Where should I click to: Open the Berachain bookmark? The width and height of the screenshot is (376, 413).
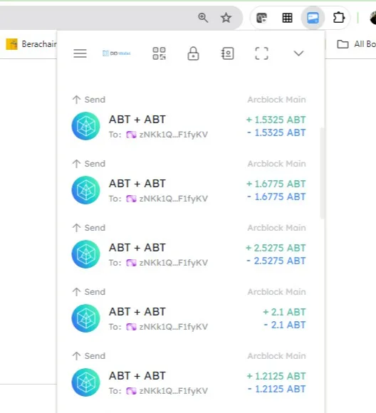(31, 44)
